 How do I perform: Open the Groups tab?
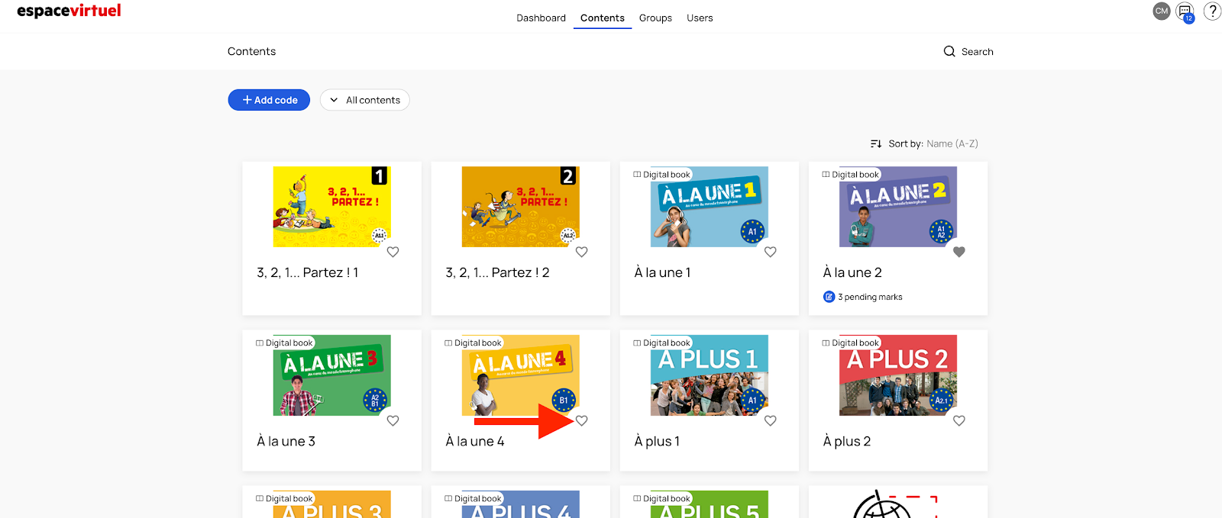click(655, 18)
